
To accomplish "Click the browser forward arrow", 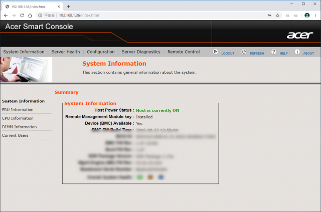I will [14, 16].
